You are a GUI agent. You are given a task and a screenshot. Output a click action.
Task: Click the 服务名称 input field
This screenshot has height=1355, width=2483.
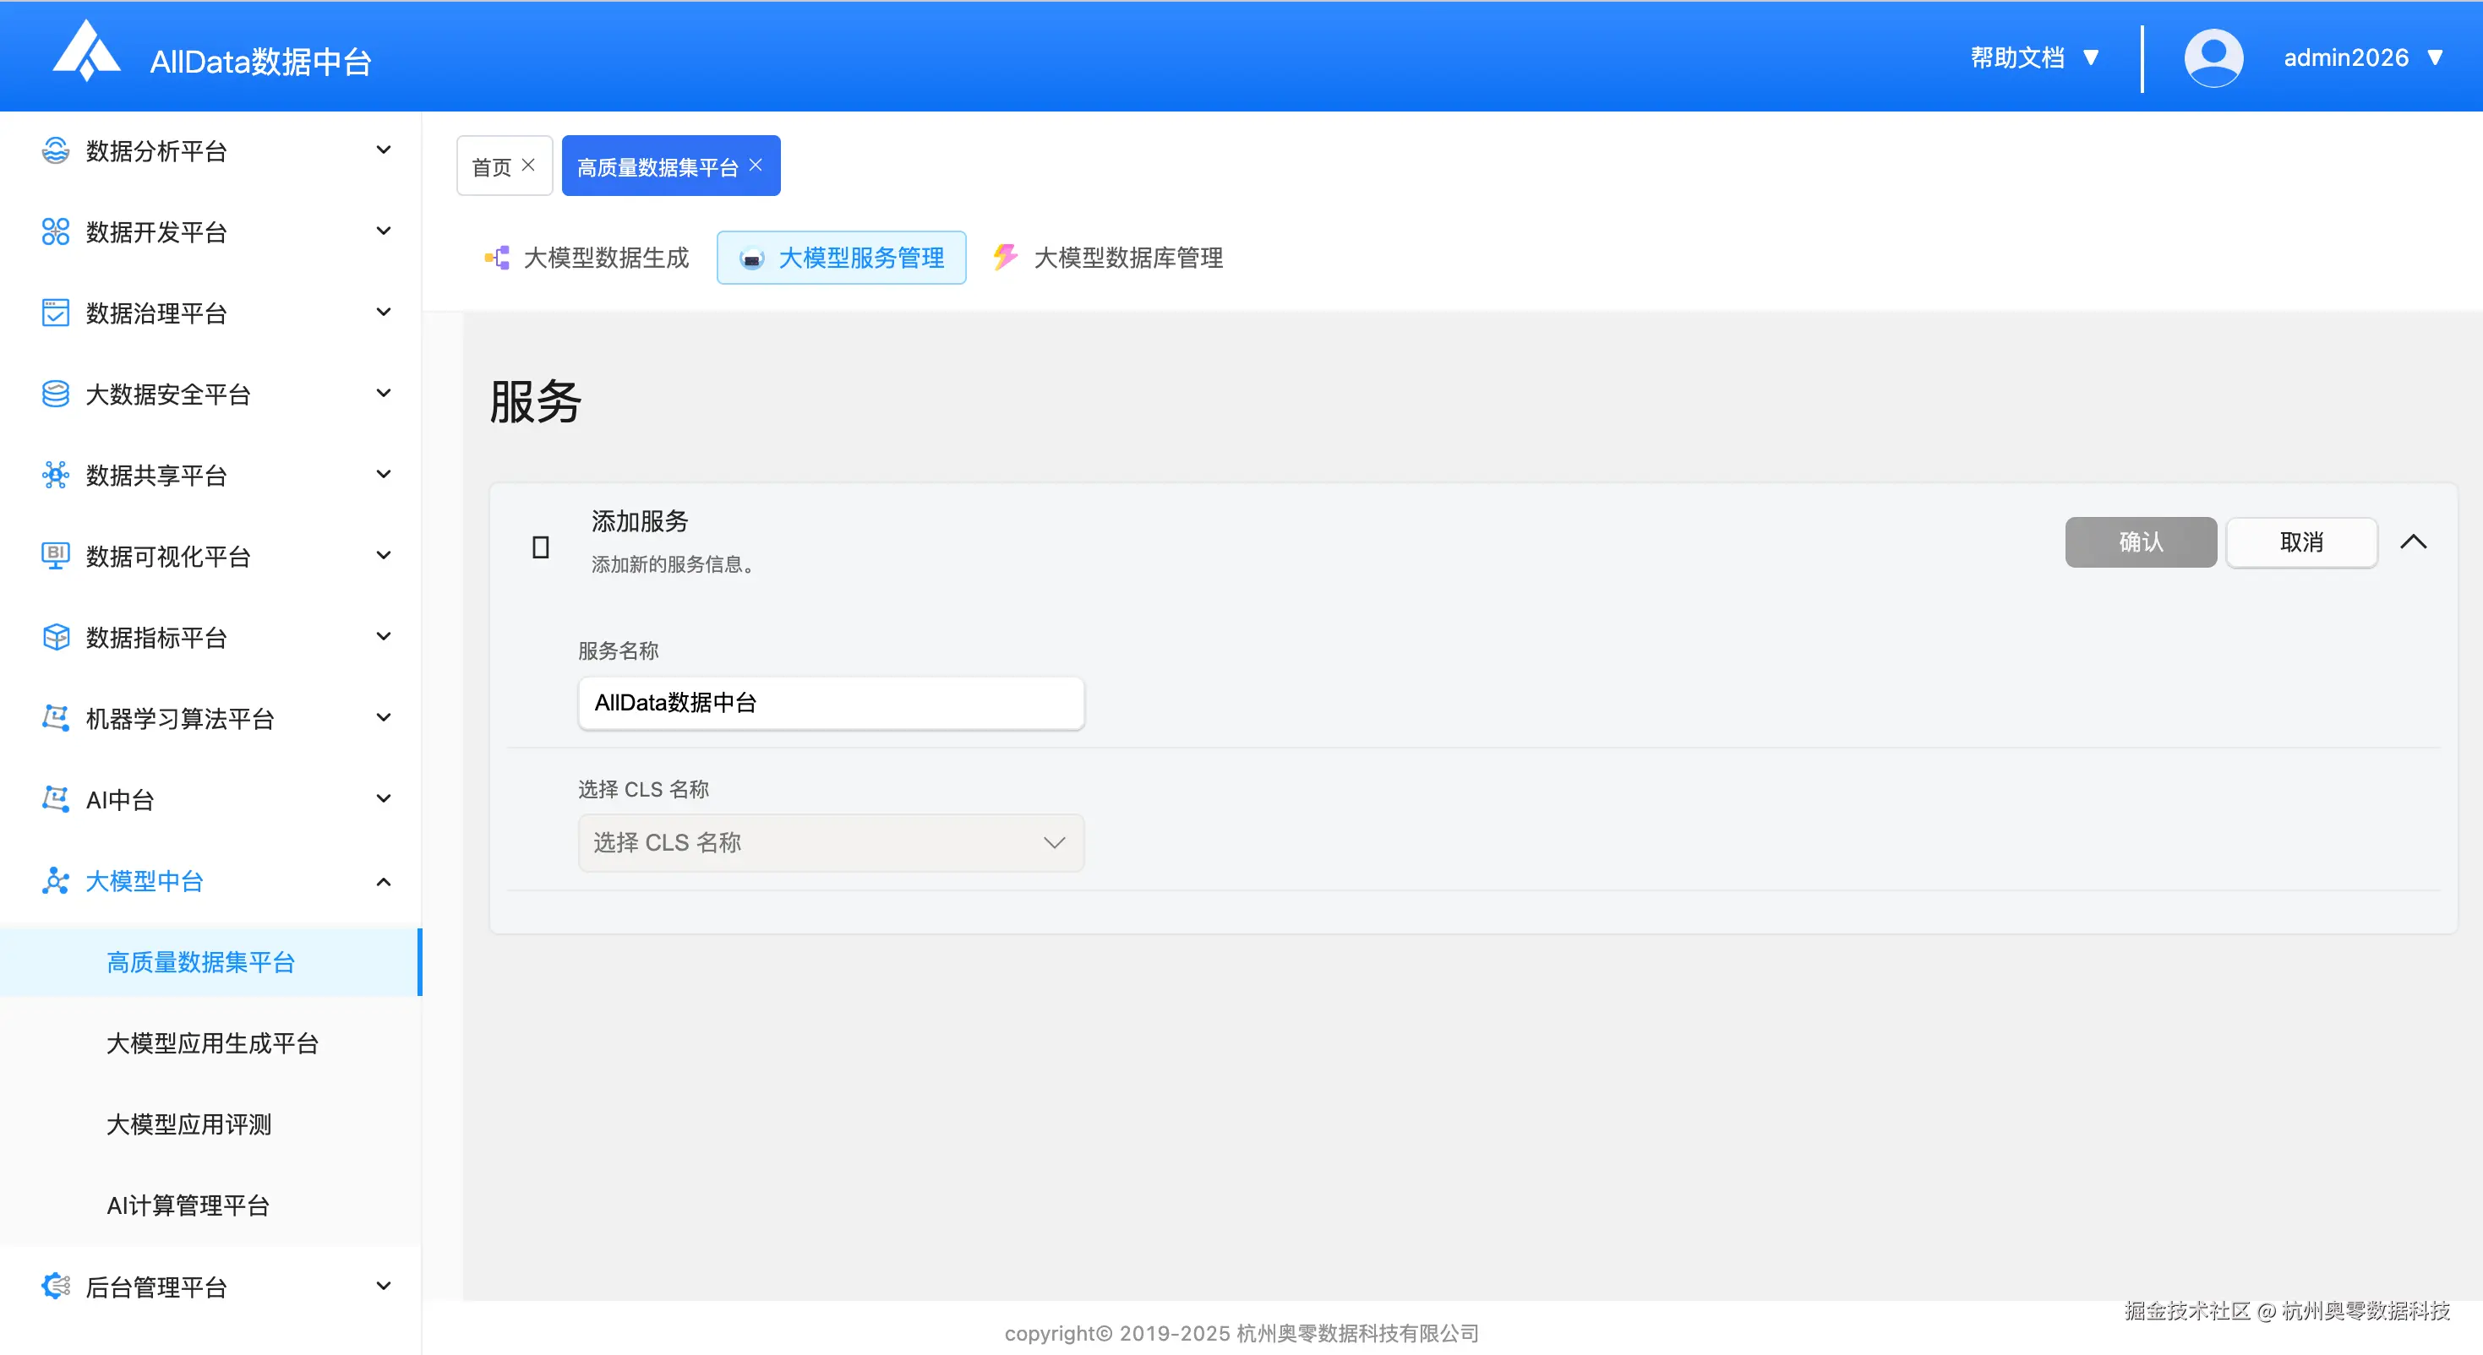[x=831, y=704]
